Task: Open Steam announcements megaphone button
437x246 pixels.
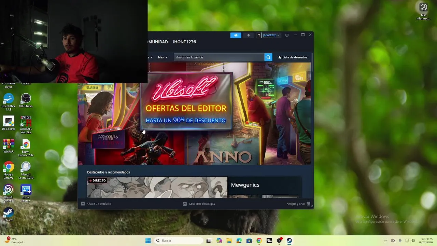Action: point(236,35)
